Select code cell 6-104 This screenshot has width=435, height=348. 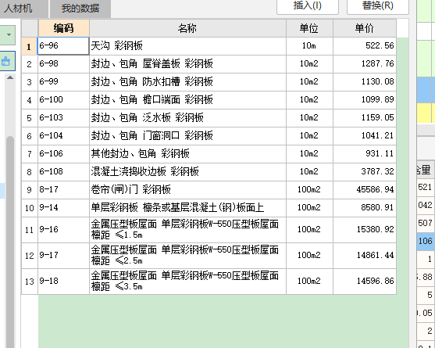63,136
